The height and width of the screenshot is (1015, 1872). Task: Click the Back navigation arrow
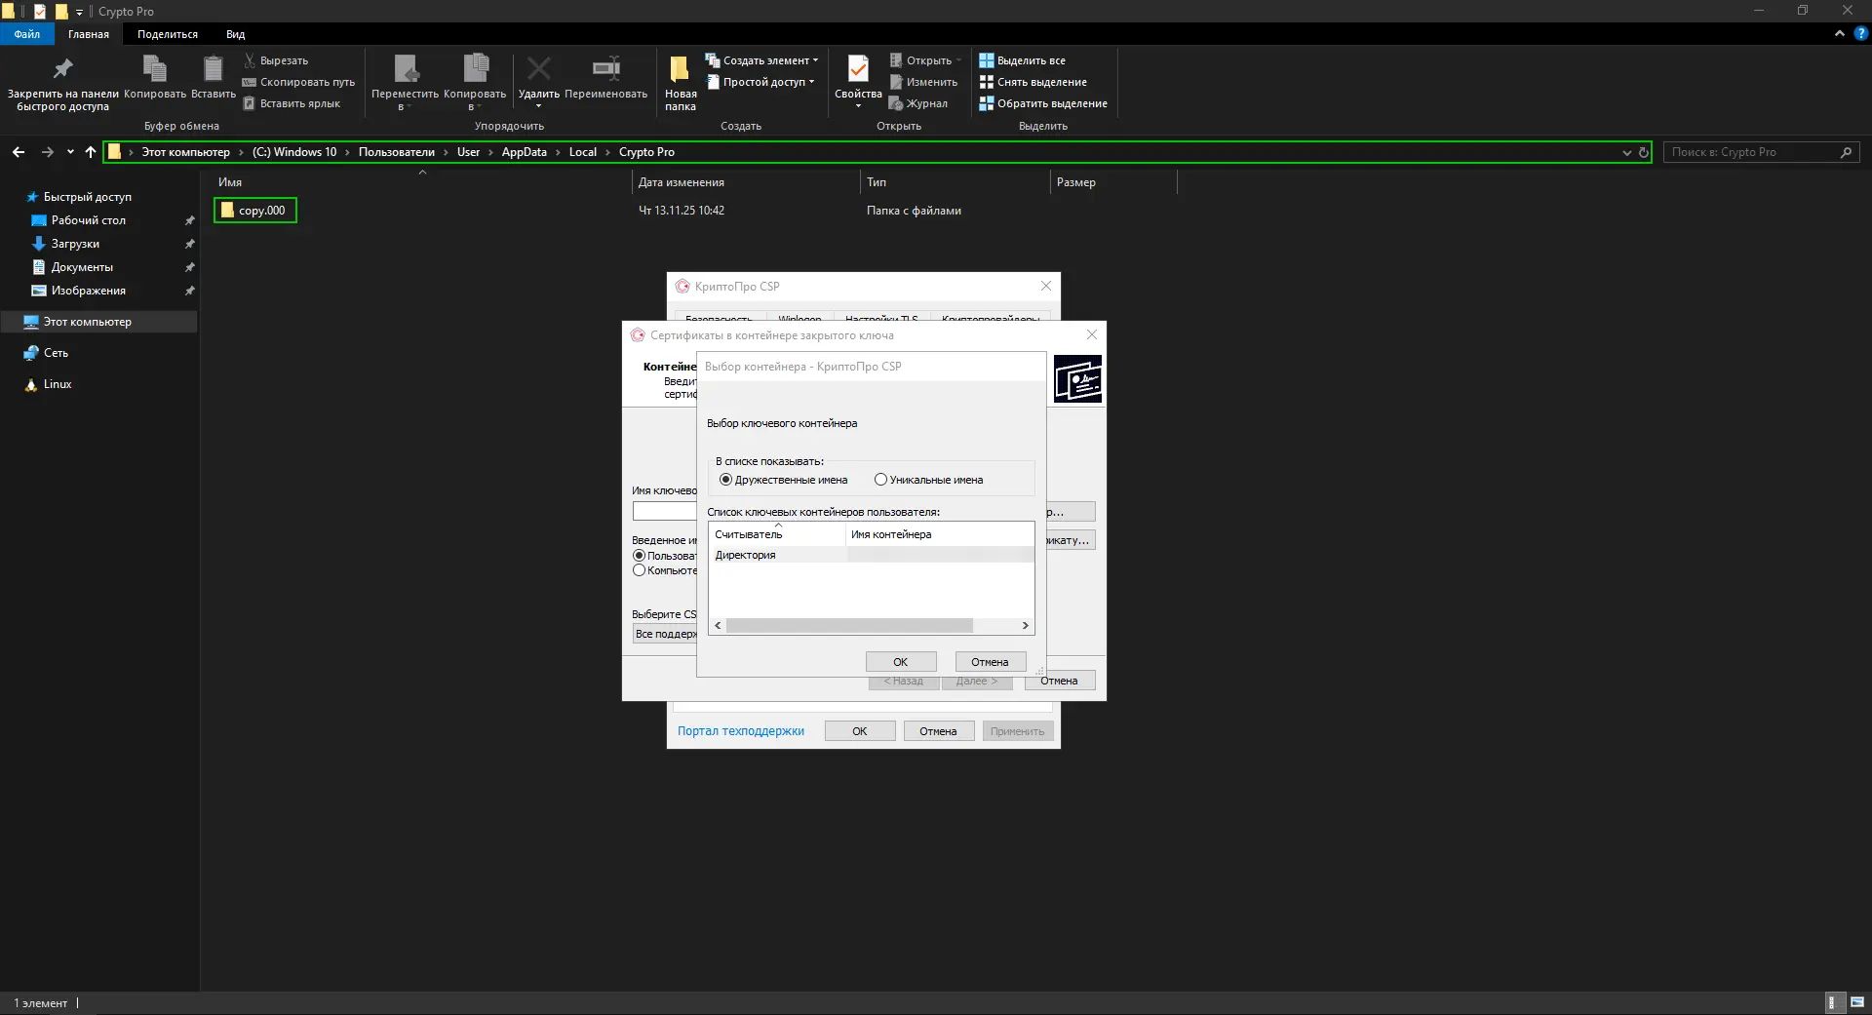[19, 152]
